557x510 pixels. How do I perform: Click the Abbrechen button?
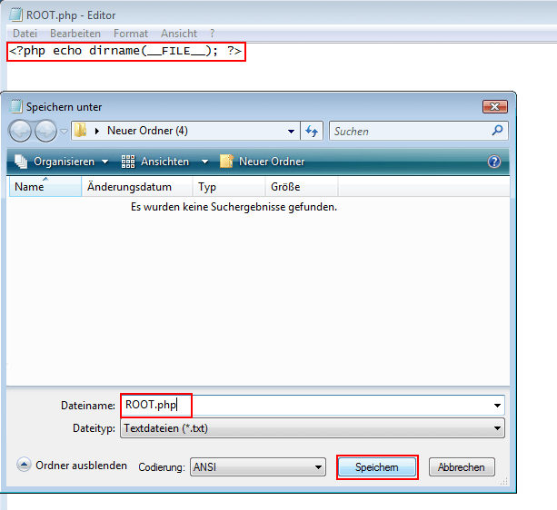[462, 467]
